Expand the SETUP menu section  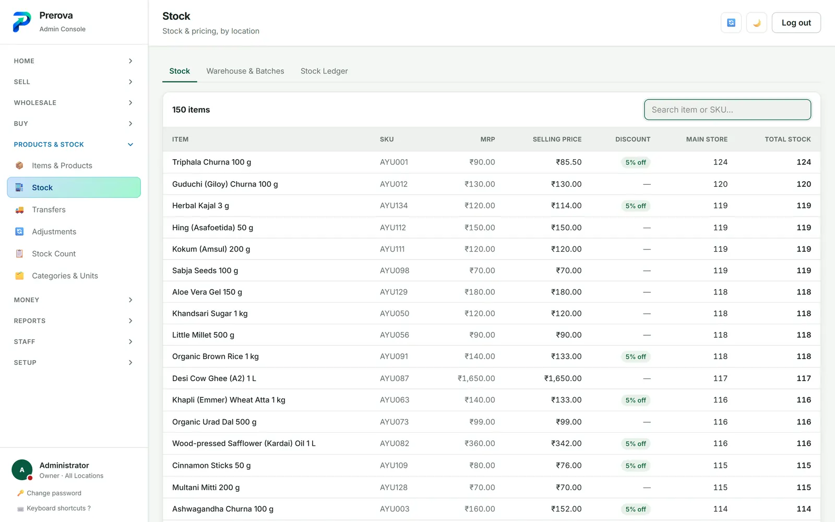(x=74, y=363)
